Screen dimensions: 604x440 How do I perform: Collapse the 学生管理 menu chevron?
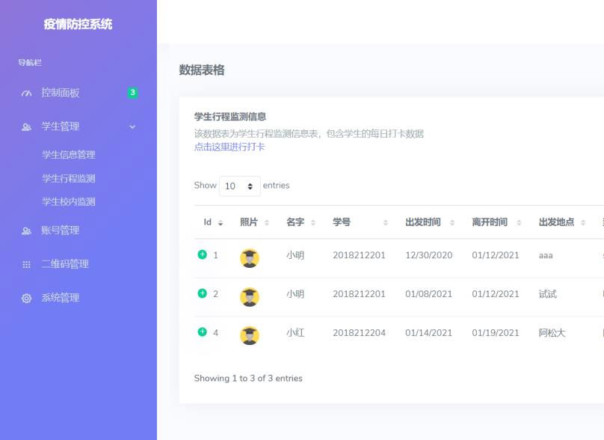(x=132, y=127)
